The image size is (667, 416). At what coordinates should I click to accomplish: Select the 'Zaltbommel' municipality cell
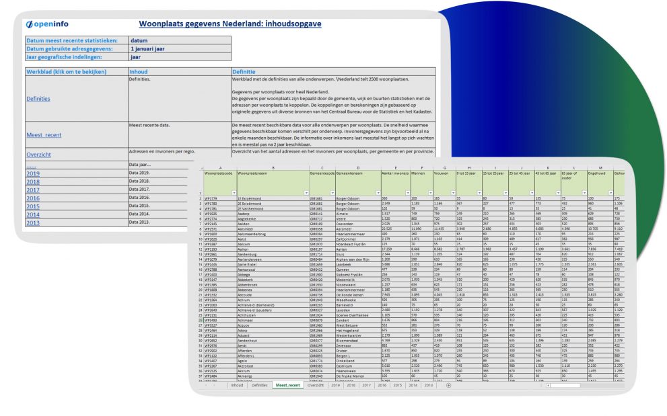point(359,239)
